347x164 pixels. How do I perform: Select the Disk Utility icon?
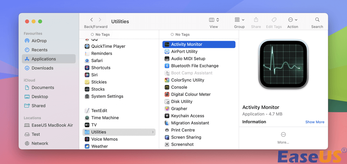tap(167, 102)
